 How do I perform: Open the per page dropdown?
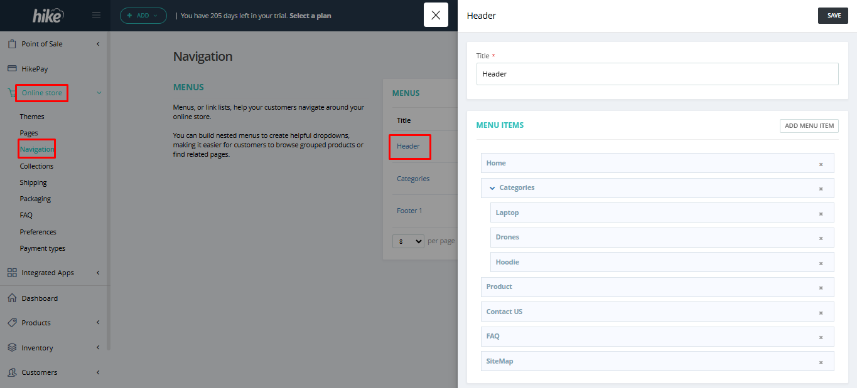pyautogui.click(x=408, y=241)
